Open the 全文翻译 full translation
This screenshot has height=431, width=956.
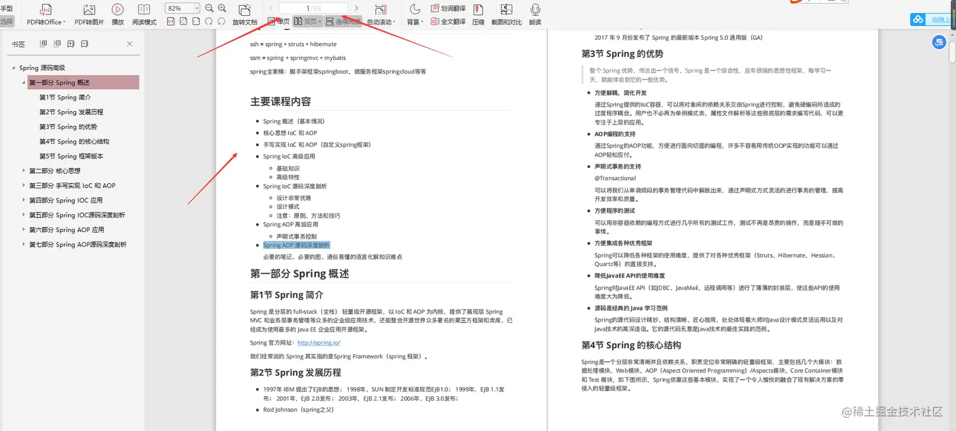tap(448, 21)
